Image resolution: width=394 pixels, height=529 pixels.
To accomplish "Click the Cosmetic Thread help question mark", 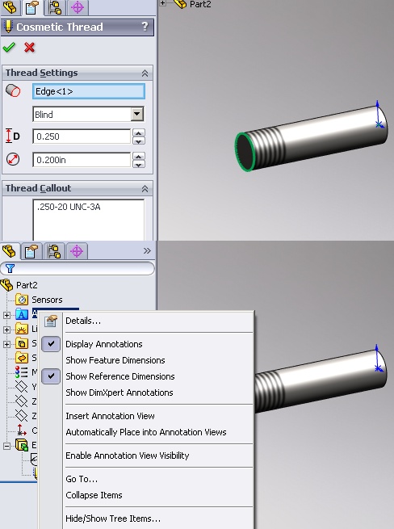I will [145, 27].
